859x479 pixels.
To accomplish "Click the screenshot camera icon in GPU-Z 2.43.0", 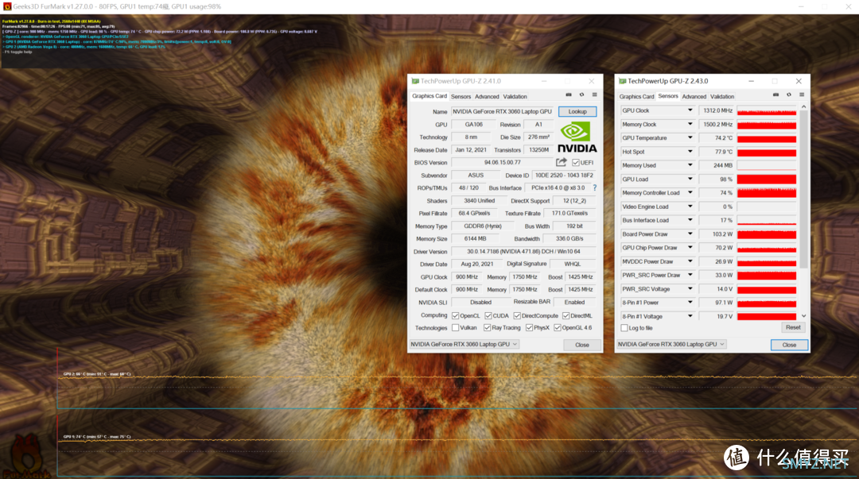I will click(x=775, y=95).
